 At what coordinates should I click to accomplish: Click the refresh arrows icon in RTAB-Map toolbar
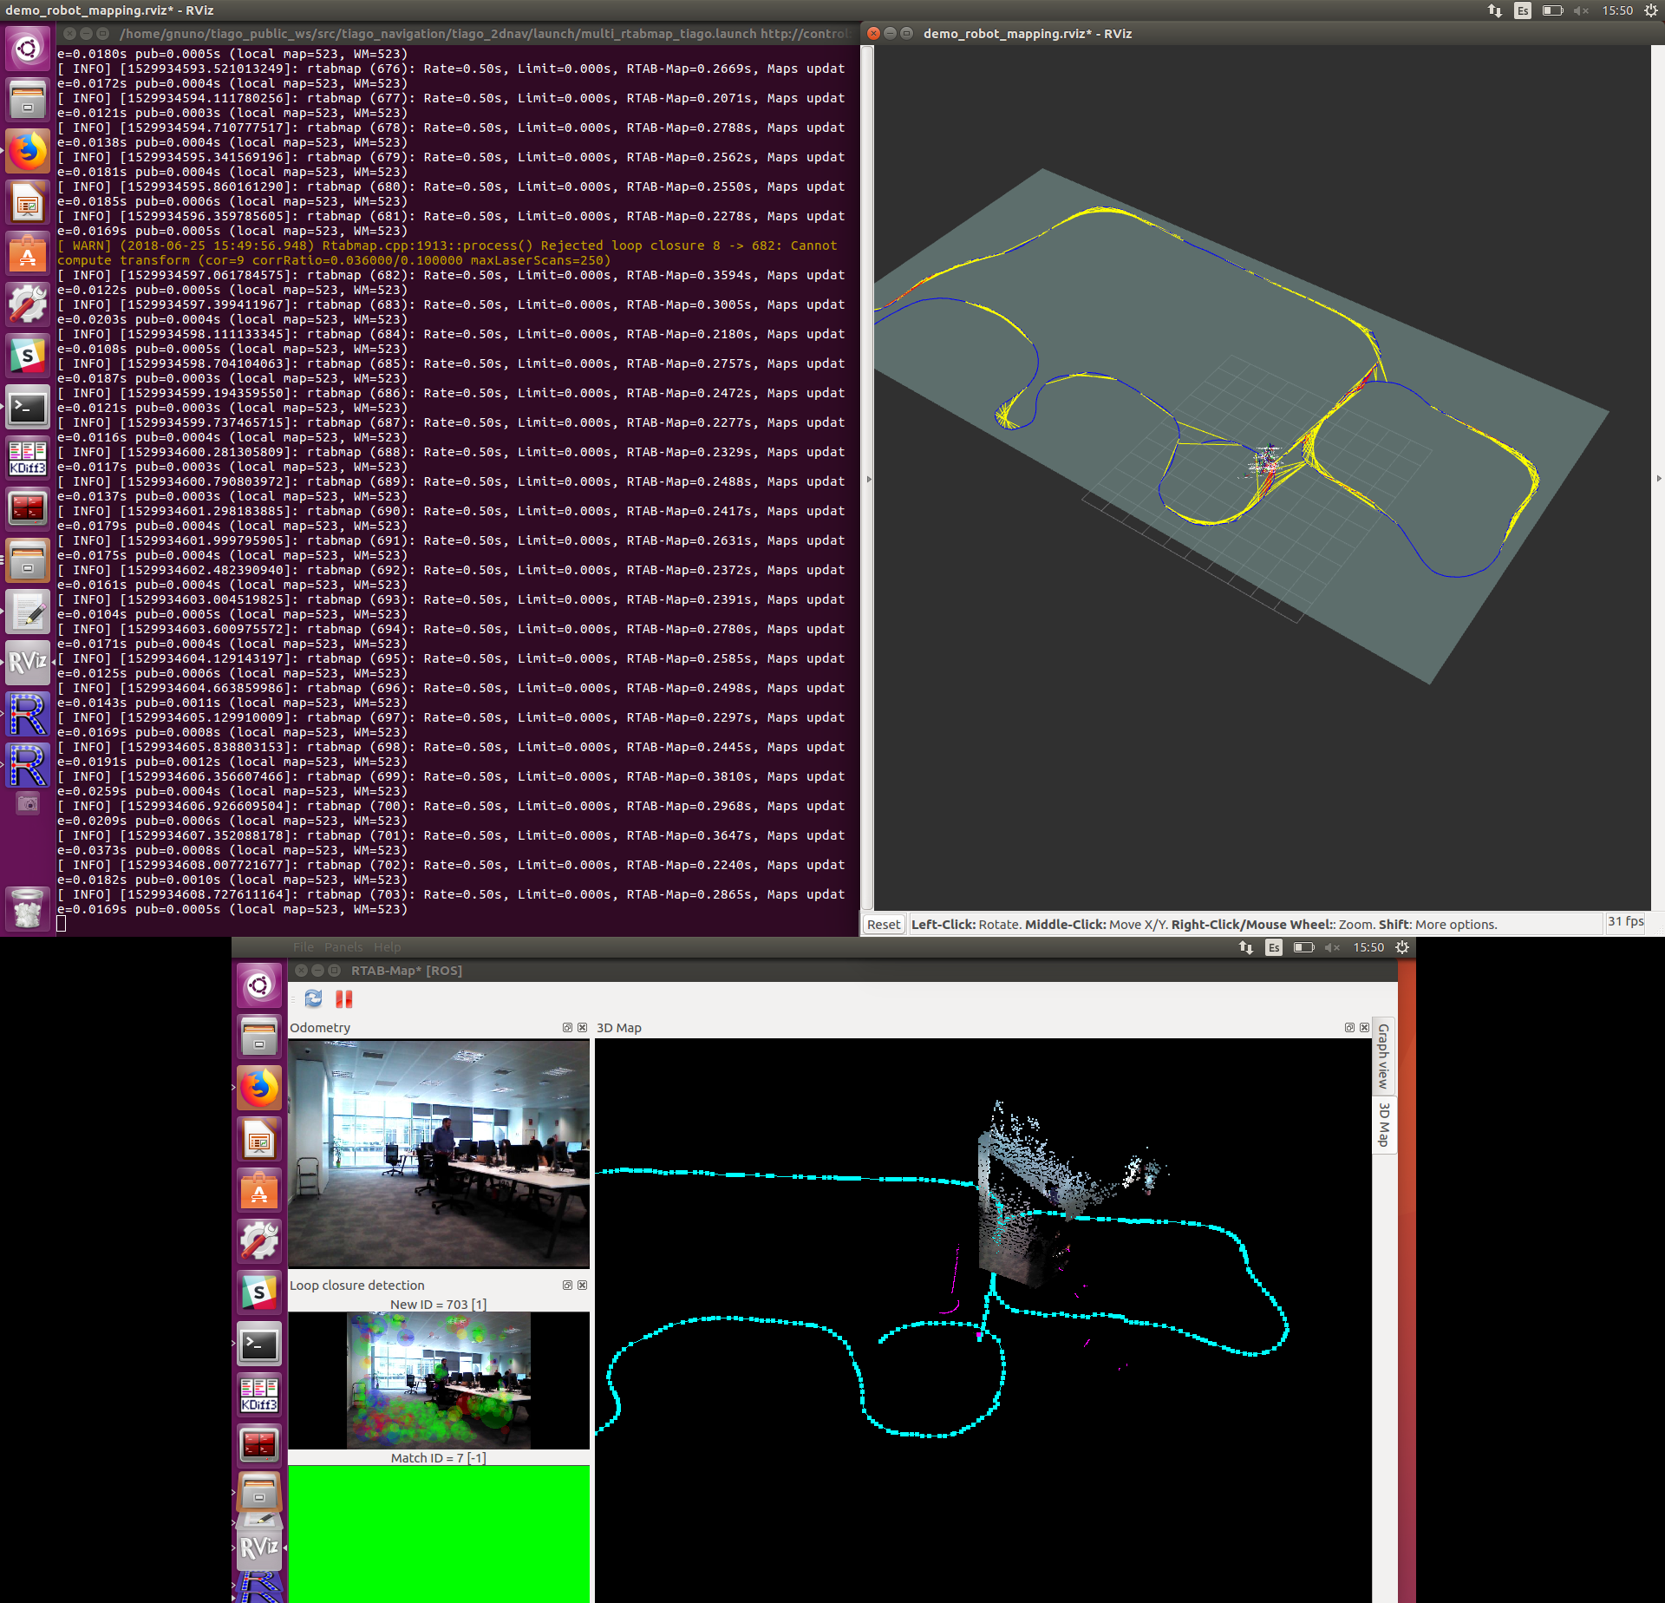point(313,998)
